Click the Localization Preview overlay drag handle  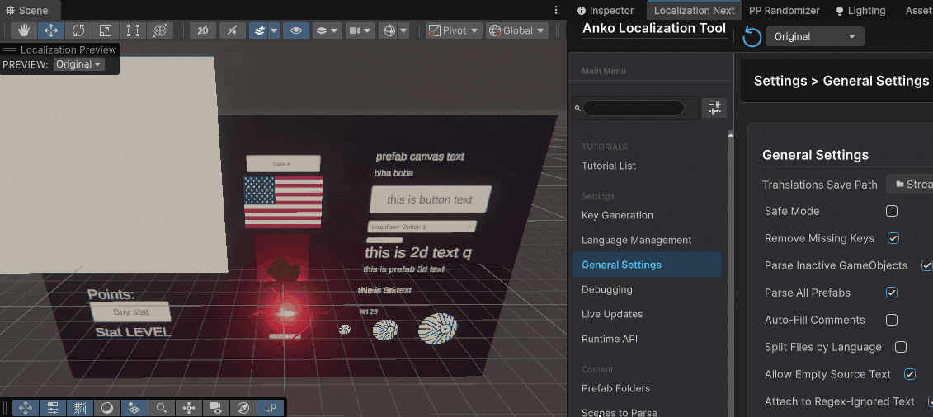point(10,50)
